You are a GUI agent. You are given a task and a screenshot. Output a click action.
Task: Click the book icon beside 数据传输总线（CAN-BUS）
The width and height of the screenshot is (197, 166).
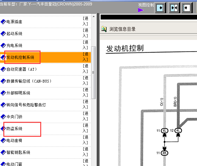pyautogui.click(x=3, y=81)
